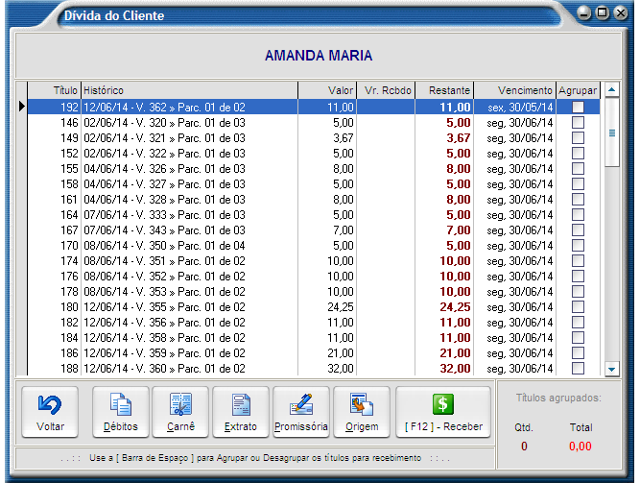Image resolution: width=640 pixels, height=483 pixels.
Task: Select row 08/06/14 - V. 353 entry
Action: point(314,292)
